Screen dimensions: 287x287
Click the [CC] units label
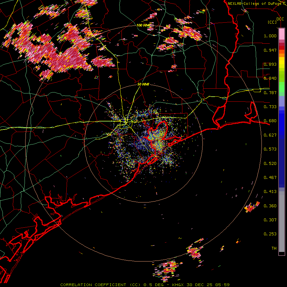click(272, 22)
